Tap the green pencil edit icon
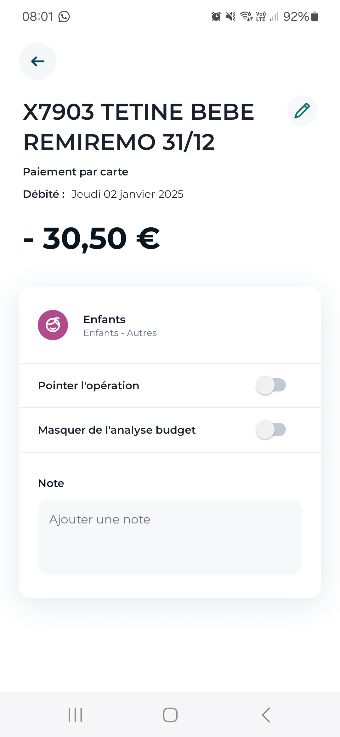 point(302,111)
